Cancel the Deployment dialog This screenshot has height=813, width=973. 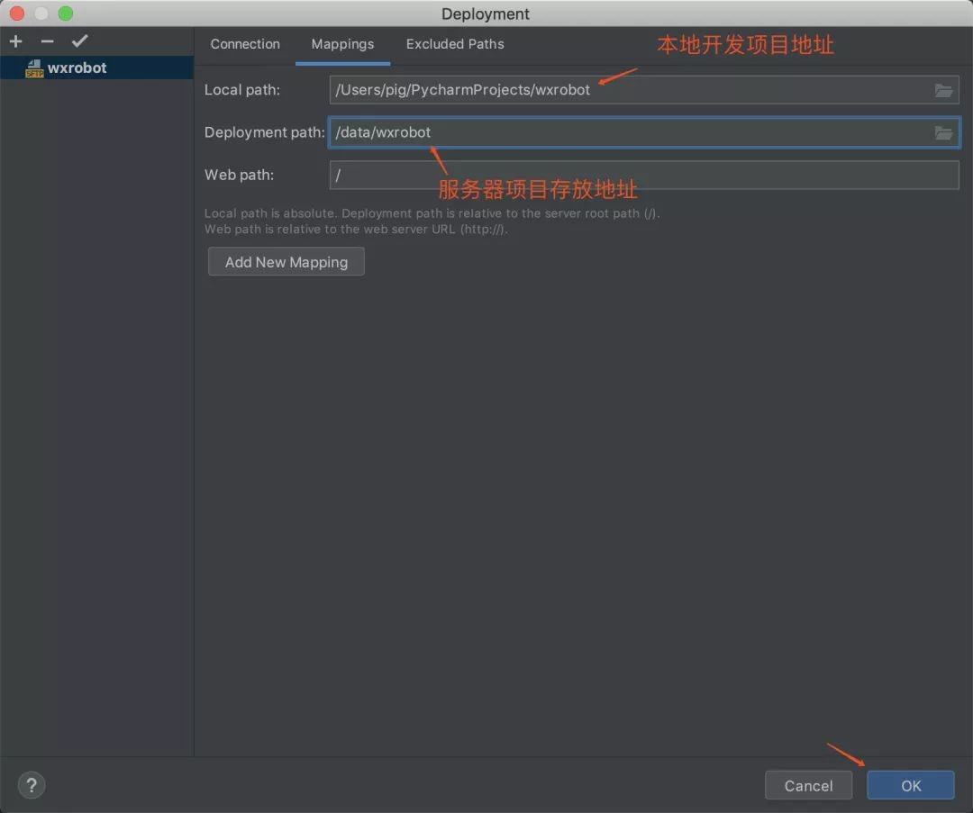[x=808, y=785]
